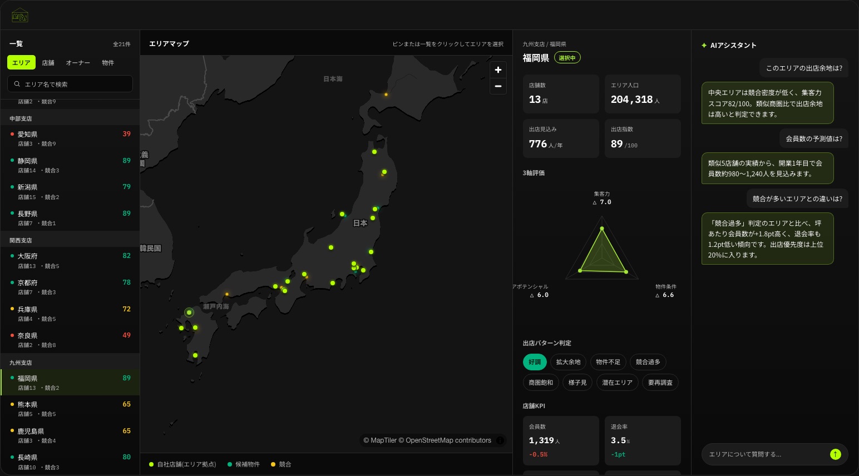Select 奈良県 in the area list
Viewport: 859px width, 476px height.
pyautogui.click(x=70, y=340)
